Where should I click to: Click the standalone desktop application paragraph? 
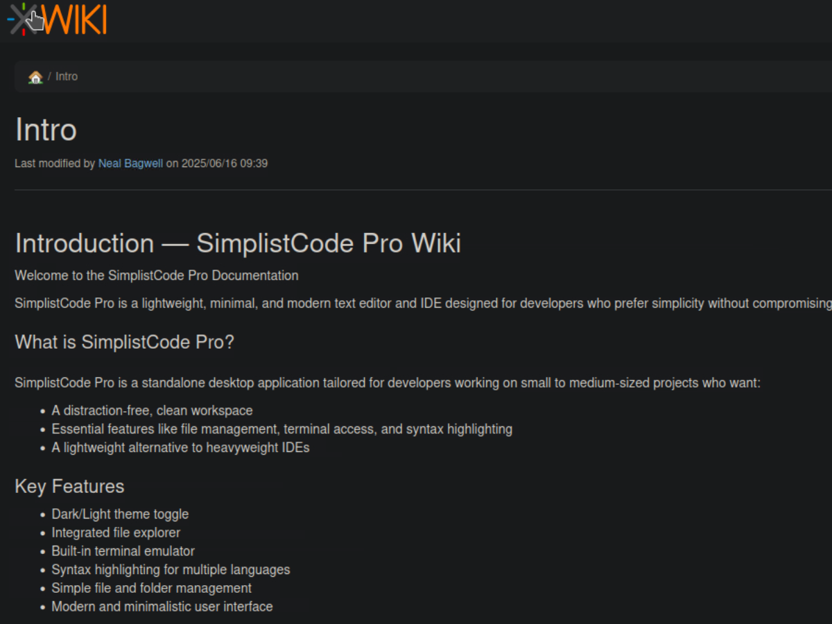coord(388,383)
